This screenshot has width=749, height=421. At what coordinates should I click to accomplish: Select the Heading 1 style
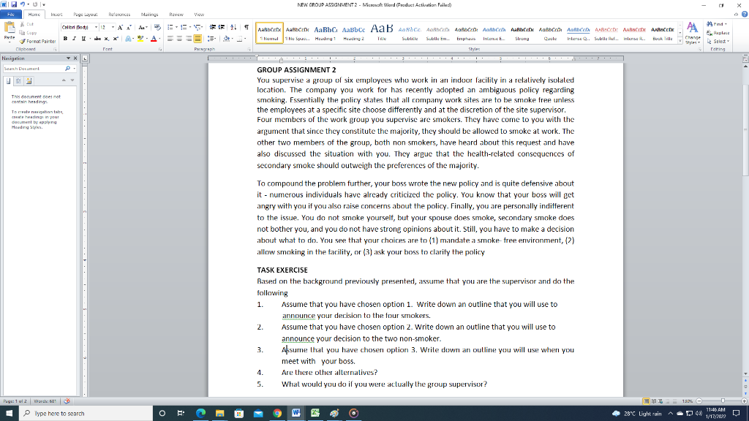click(326, 31)
